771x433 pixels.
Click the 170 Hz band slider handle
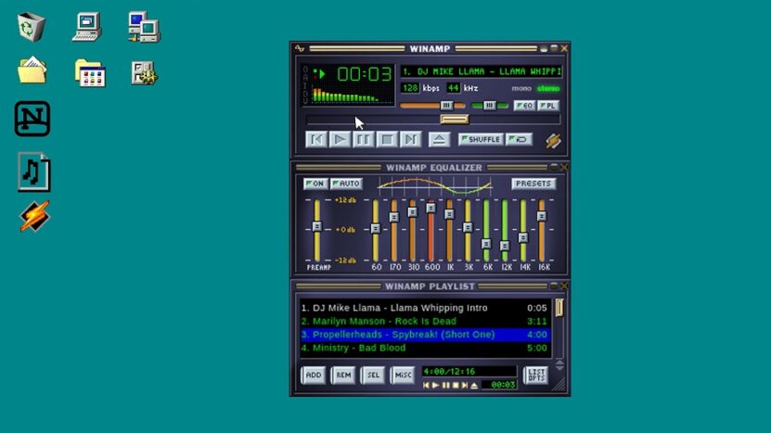pos(394,217)
